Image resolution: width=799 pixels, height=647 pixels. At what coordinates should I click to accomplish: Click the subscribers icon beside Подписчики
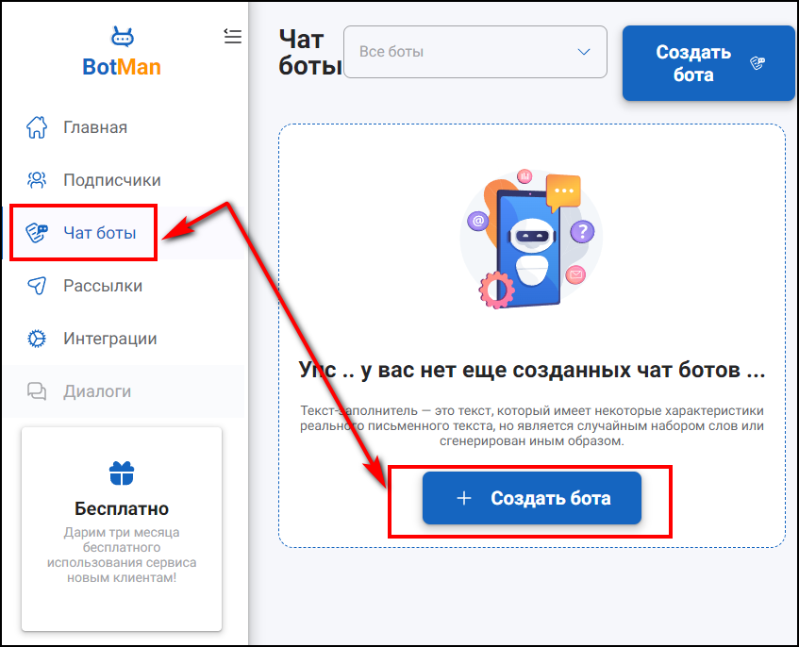click(37, 180)
